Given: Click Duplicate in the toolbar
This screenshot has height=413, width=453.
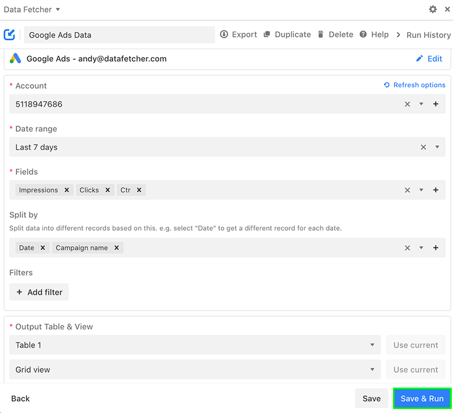Looking at the screenshot, I should click(x=293, y=35).
